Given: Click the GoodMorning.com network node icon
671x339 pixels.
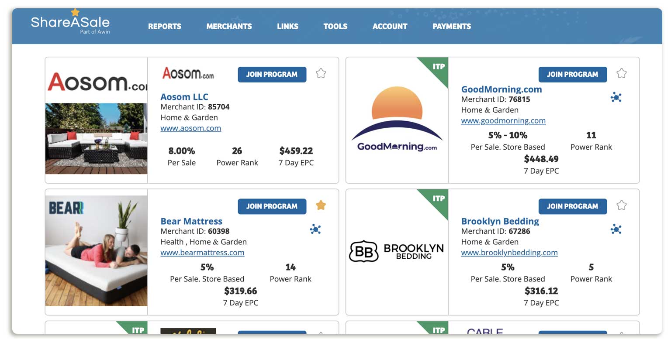Looking at the screenshot, I should click(616, 97).
